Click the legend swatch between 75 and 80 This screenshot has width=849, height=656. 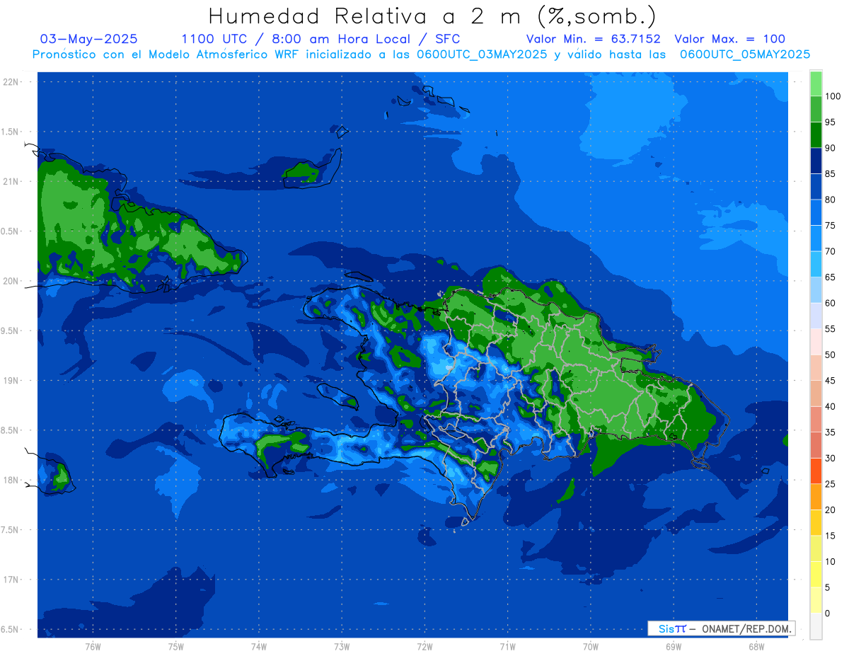coord(816,212)
